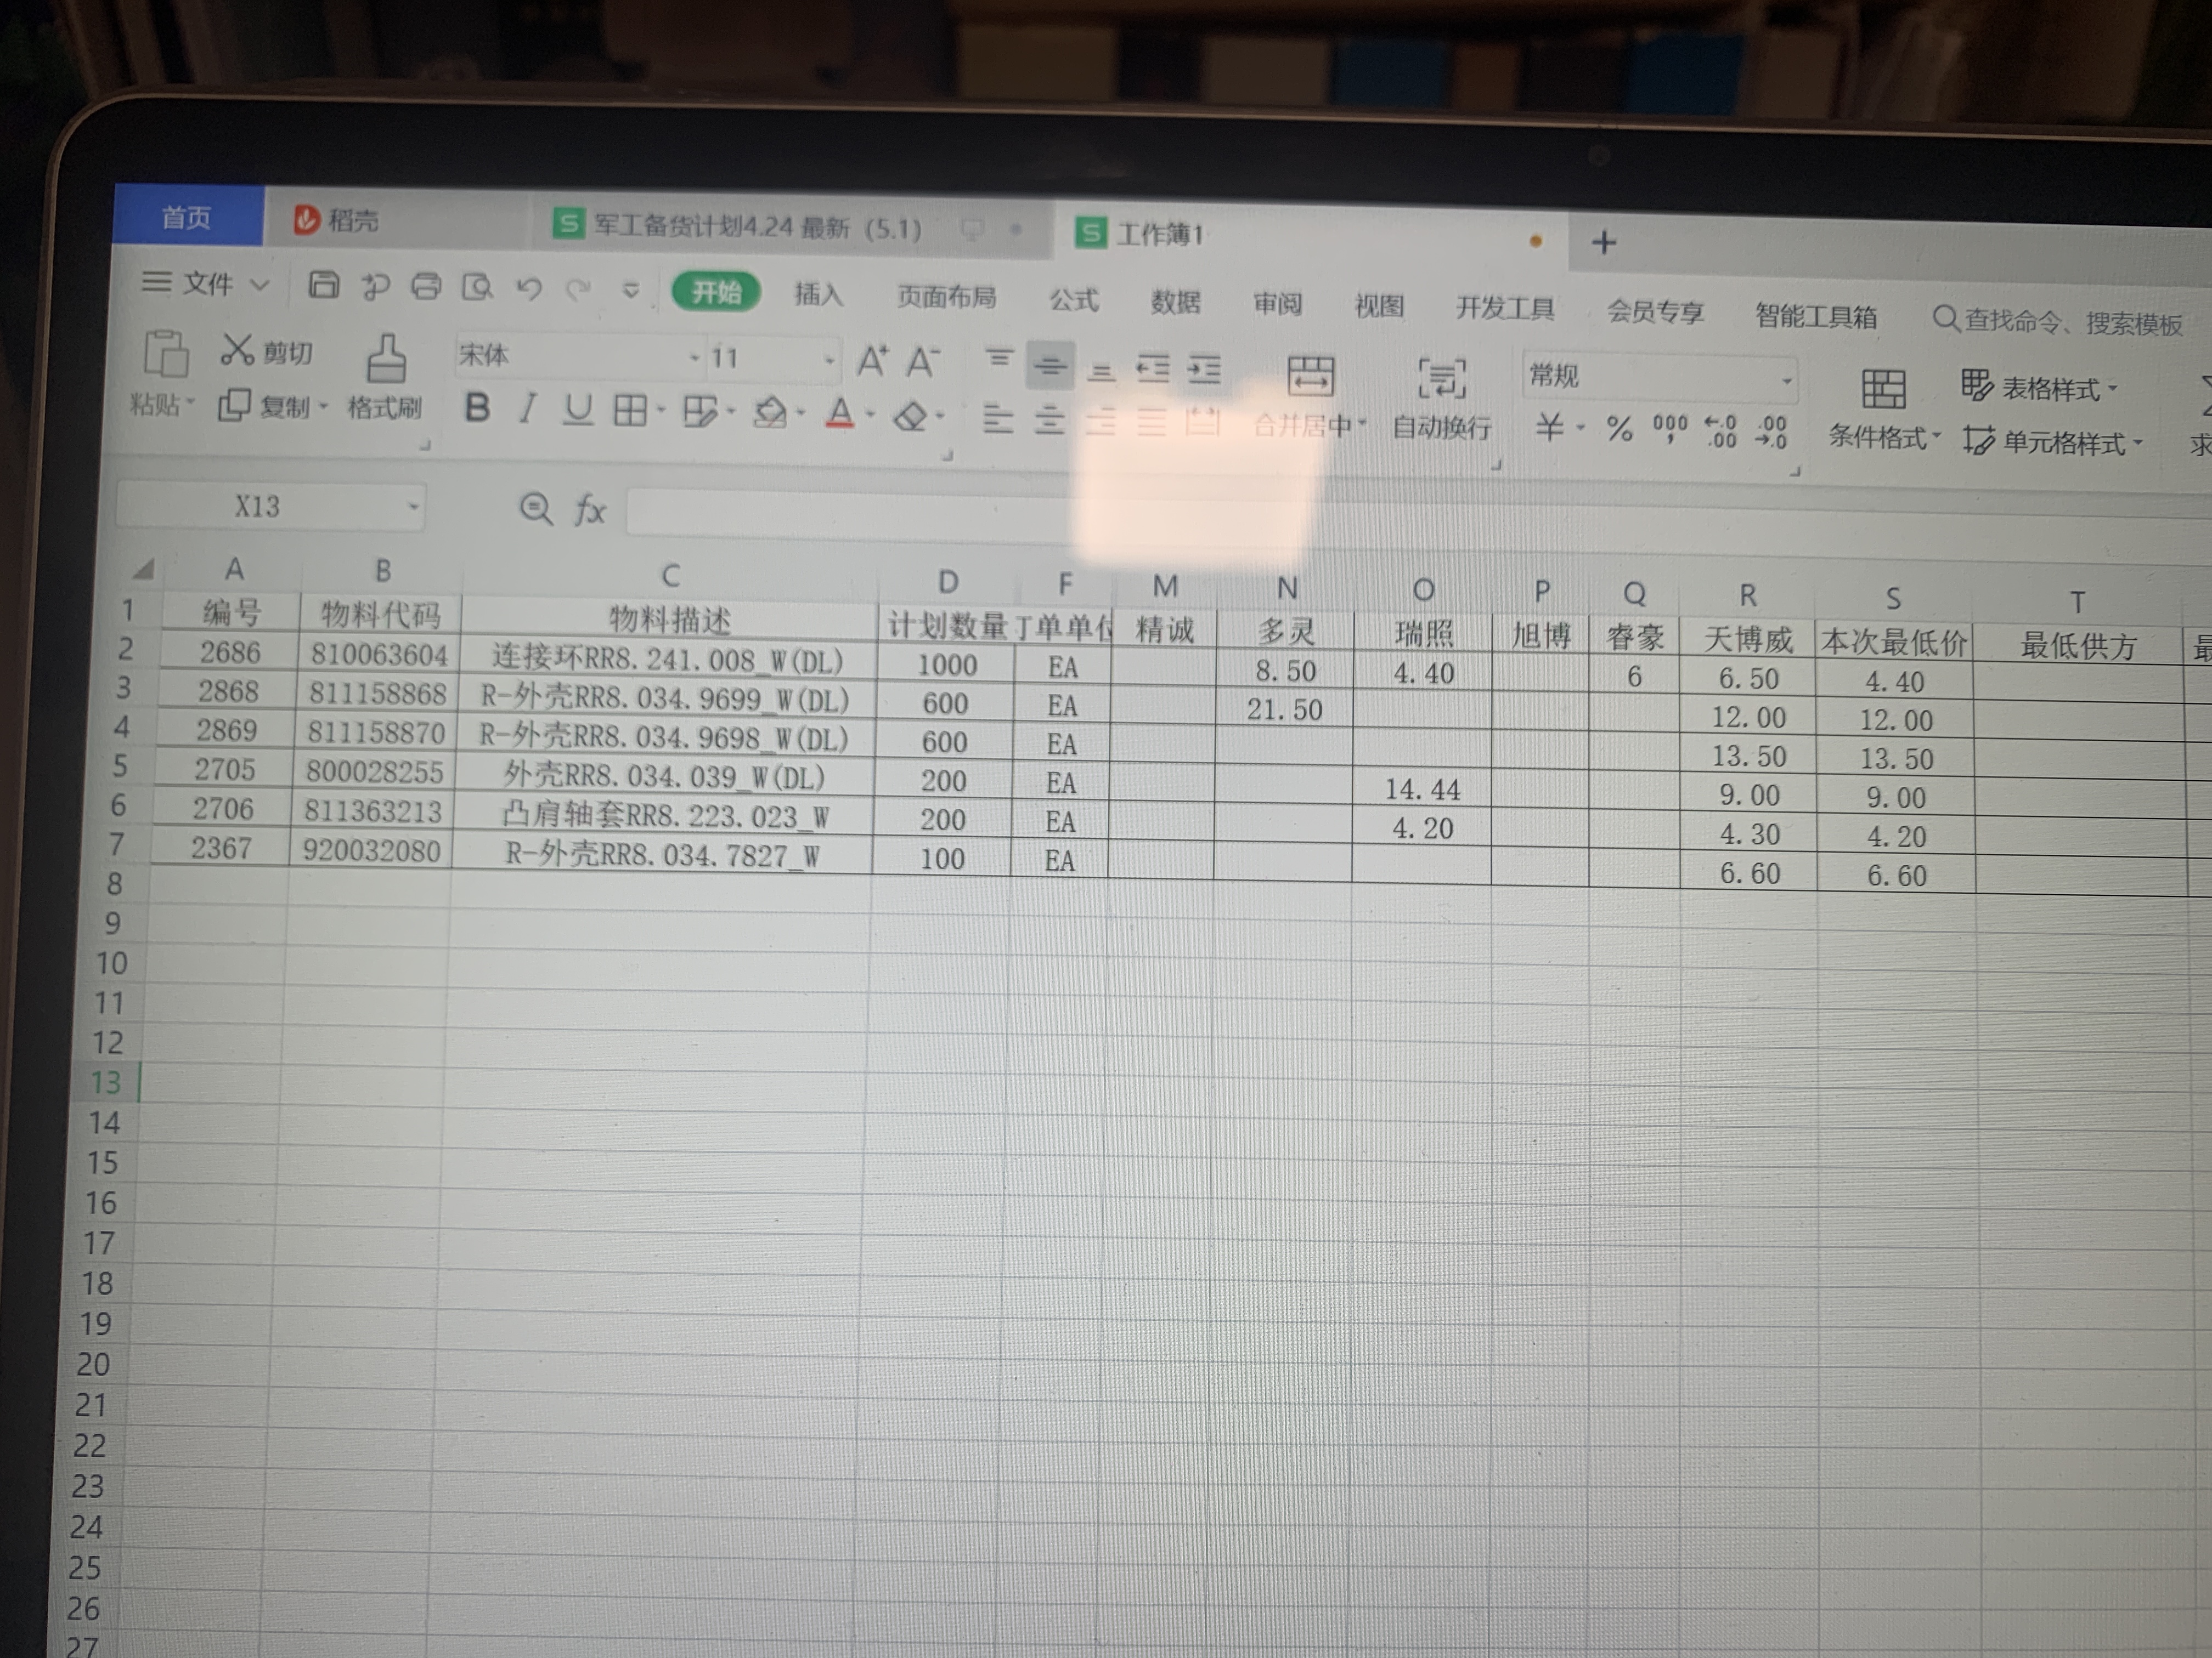Open the font name dropdown showing 宋体
This screenshot has width=2212, height=1658.
click(694, 357)
